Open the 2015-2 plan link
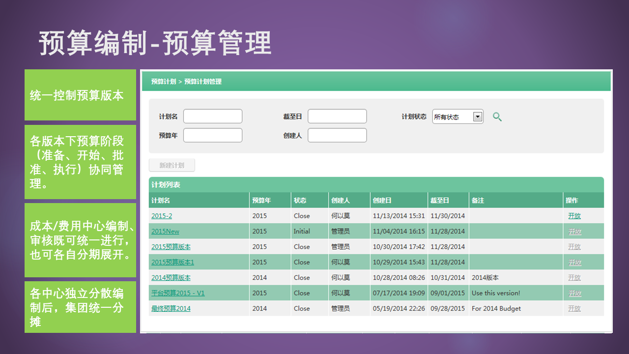629x354 pixels. click(162, 216)
